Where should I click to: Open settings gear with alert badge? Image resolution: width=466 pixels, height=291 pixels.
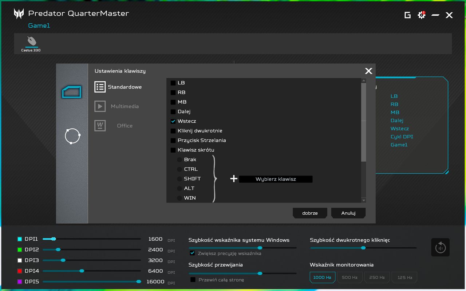[x=422, y=15]
